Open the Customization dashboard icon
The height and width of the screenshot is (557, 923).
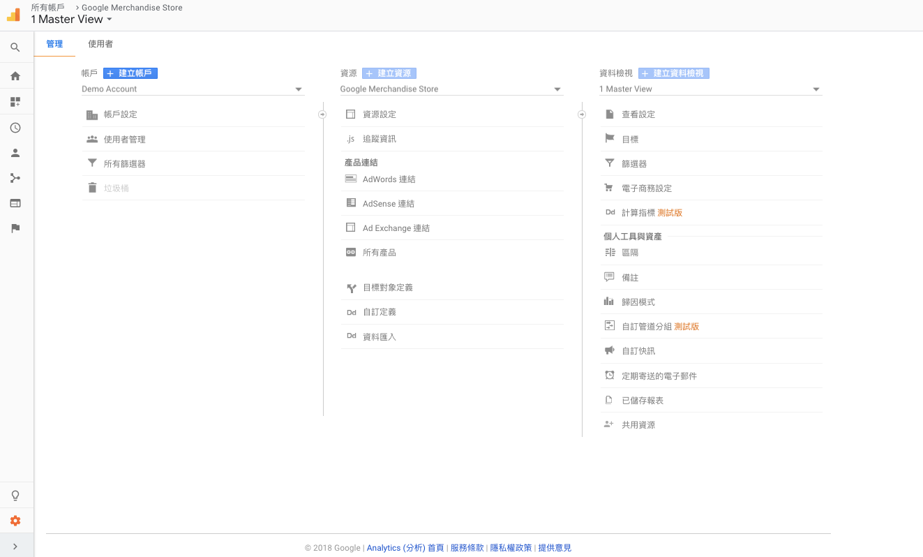tap(15, 102)
